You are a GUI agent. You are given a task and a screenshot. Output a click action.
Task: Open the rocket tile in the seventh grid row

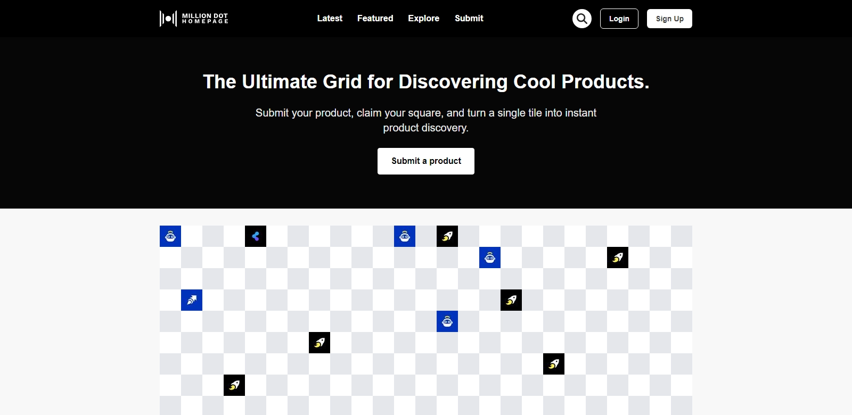click(554, 364)
